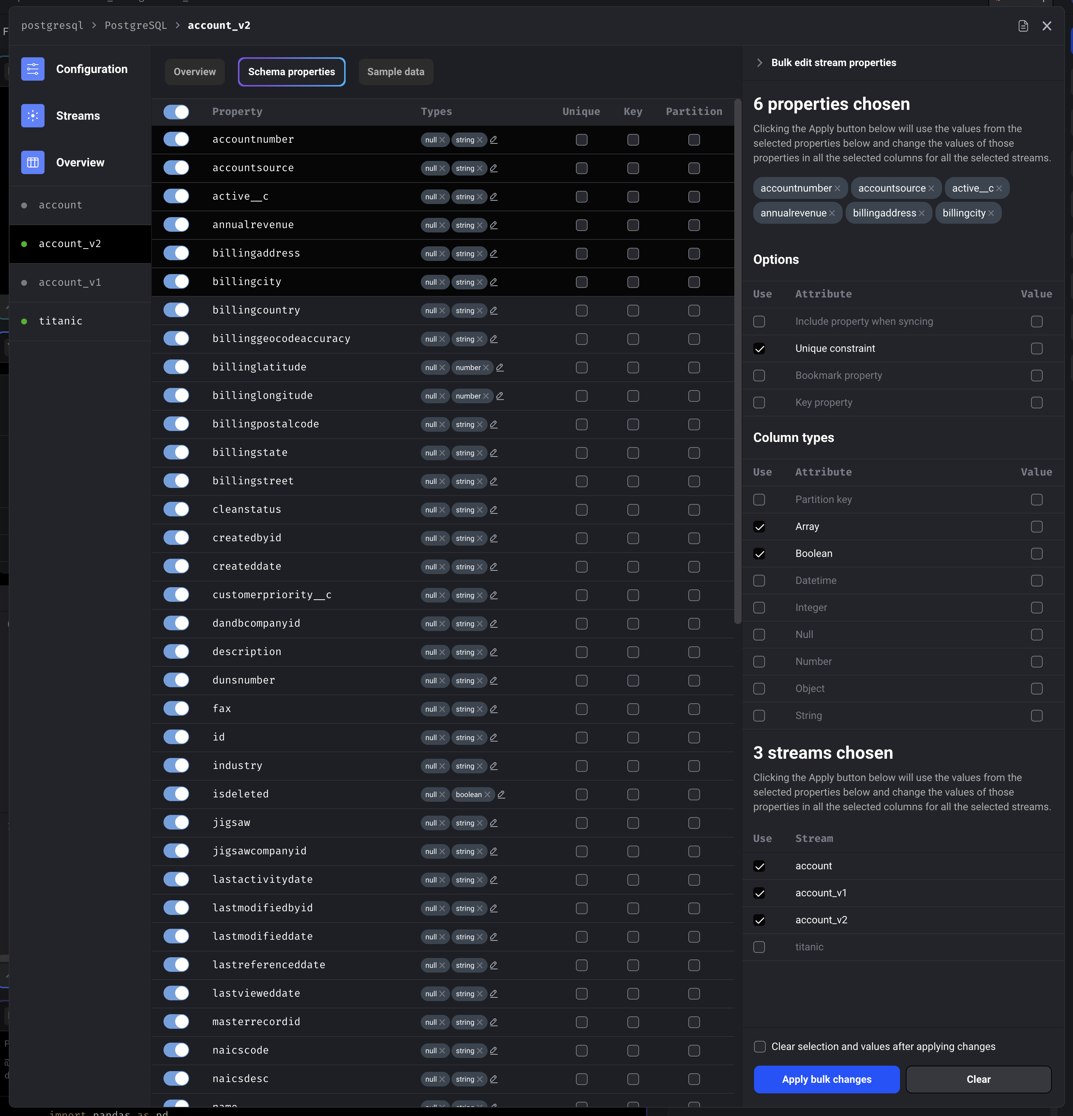Open the Streams sidebar icon

[x=33, y=116]
